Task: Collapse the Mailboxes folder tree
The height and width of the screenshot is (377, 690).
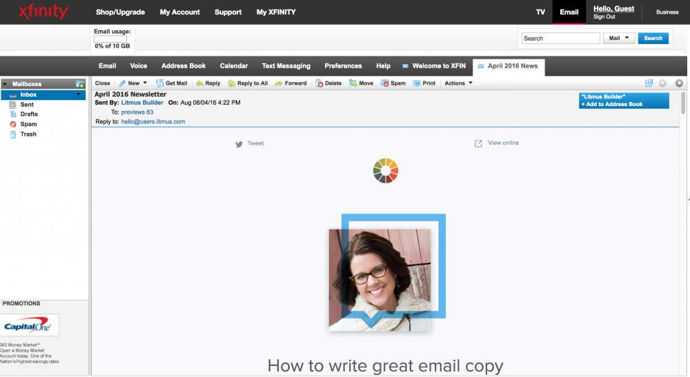Action: tap(5, 84)
